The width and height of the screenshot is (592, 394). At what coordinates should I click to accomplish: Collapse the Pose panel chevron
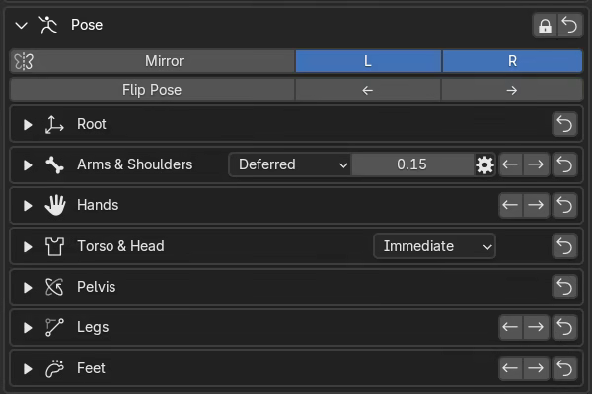coord(21,26)
